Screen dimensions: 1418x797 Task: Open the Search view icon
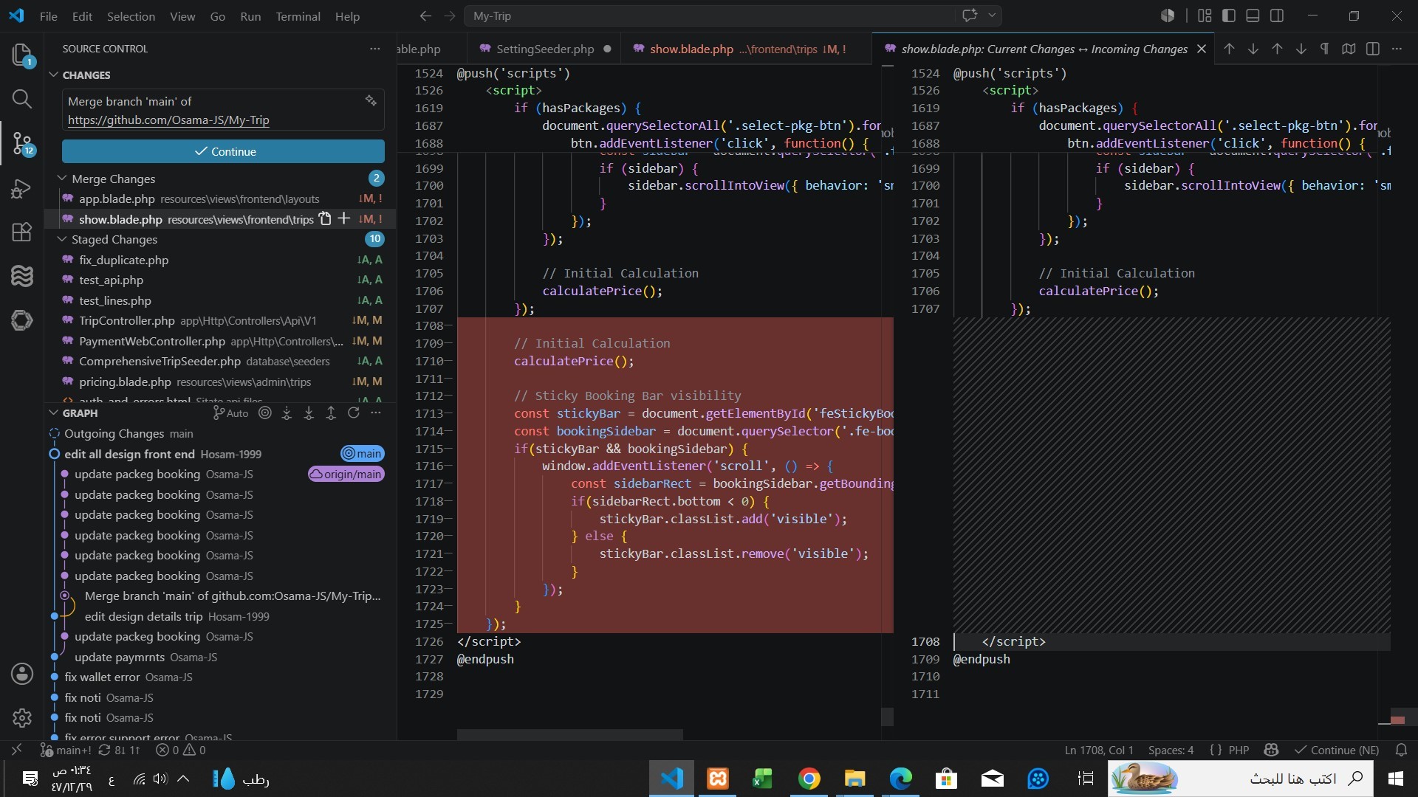click(x=22, y=99)
